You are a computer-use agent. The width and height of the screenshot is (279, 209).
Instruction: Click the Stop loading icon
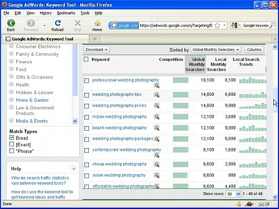(x=78, y=23)
